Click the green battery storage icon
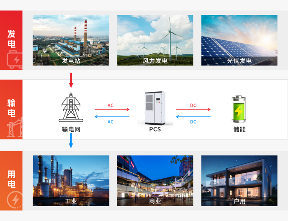The height and width of the screenshot is (221, 288). click(x=239, y=109)
